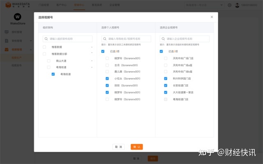Open 视频发布 in the sidebar

click(16, 65)
